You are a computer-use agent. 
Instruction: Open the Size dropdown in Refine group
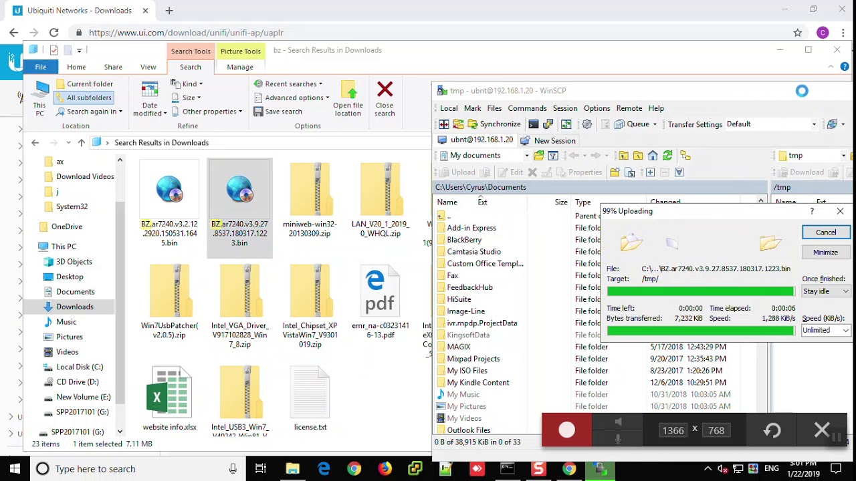[185, 98]
